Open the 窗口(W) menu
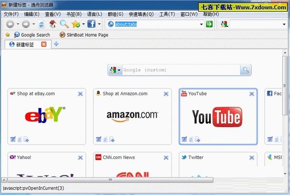 [189, 14]
